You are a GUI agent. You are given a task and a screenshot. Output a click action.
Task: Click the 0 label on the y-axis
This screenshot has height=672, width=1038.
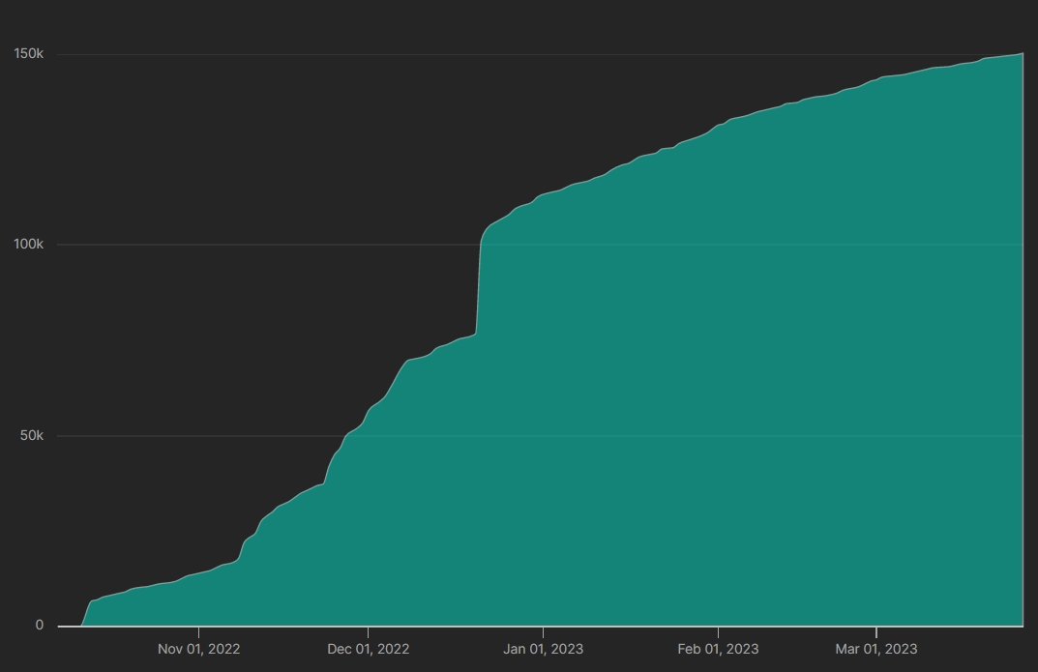[x=40, y=626]
